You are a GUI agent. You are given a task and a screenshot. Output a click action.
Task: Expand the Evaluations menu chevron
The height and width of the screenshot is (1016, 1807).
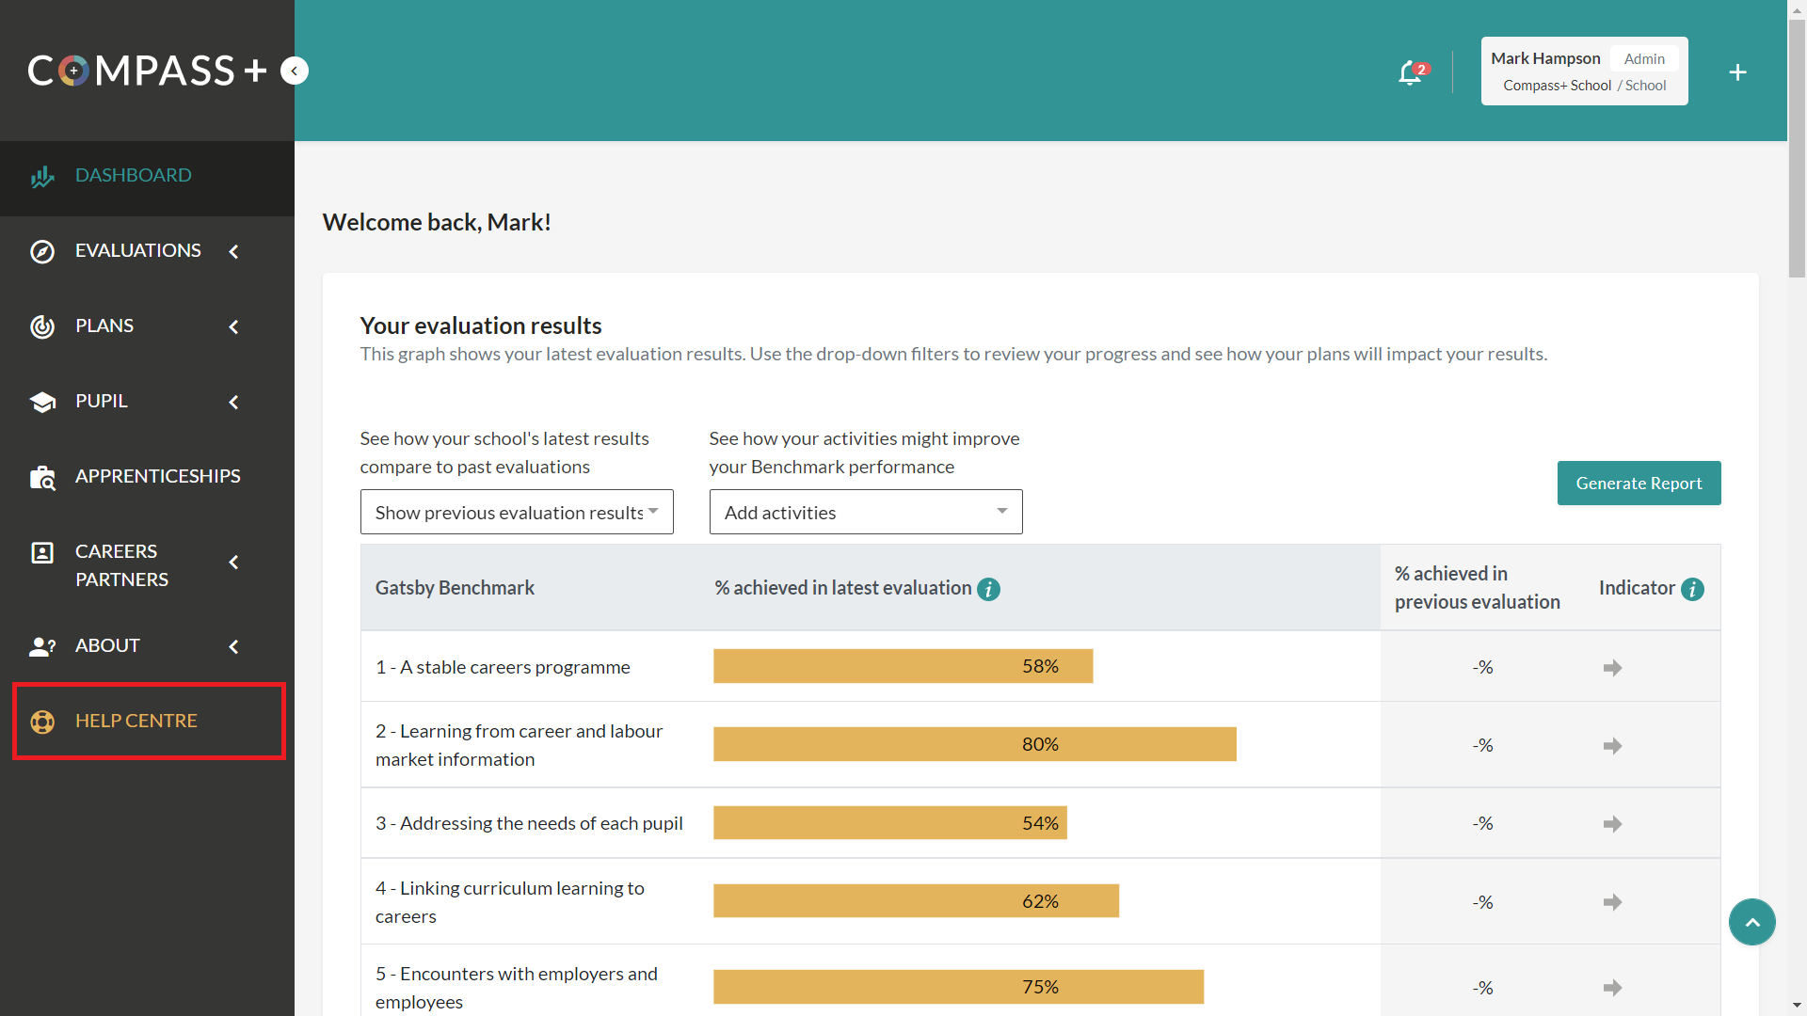pyautogui.click(x=233, y=251)
